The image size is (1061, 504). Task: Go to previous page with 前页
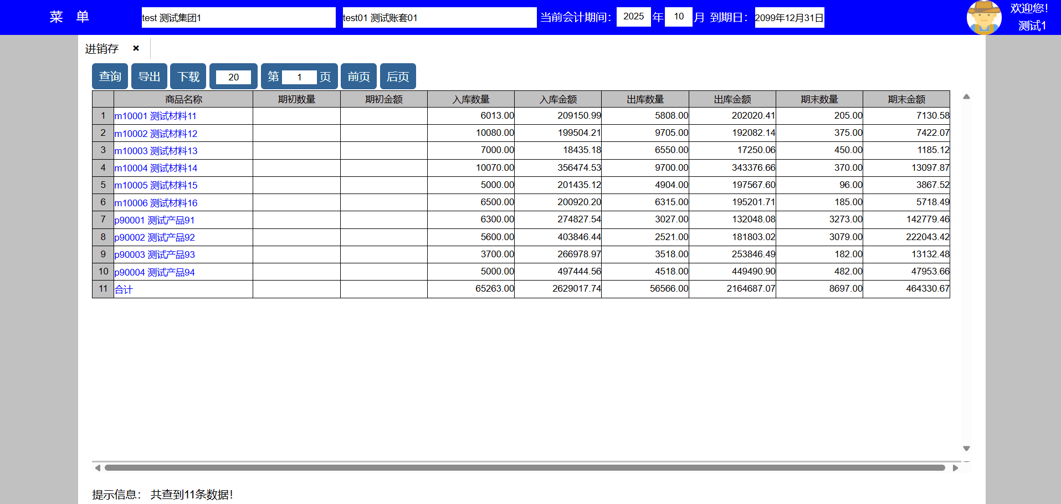(x=358, y=77)
